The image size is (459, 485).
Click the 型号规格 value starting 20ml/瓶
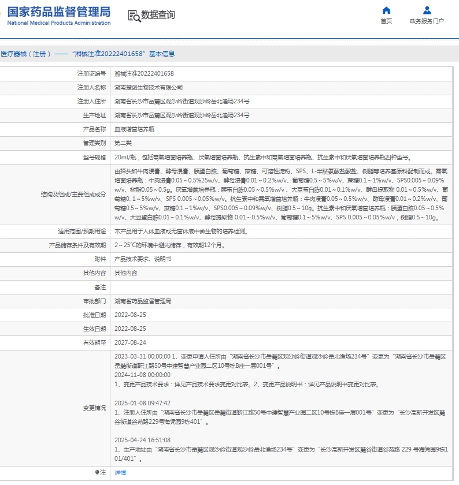[x=262, y=158]
